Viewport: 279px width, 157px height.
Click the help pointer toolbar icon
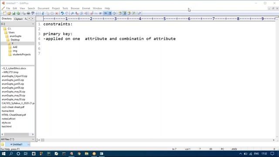[x=139, y=14]
